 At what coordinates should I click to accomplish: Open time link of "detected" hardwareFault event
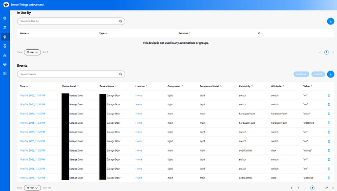pyautogui.click(x=33, y=123)
